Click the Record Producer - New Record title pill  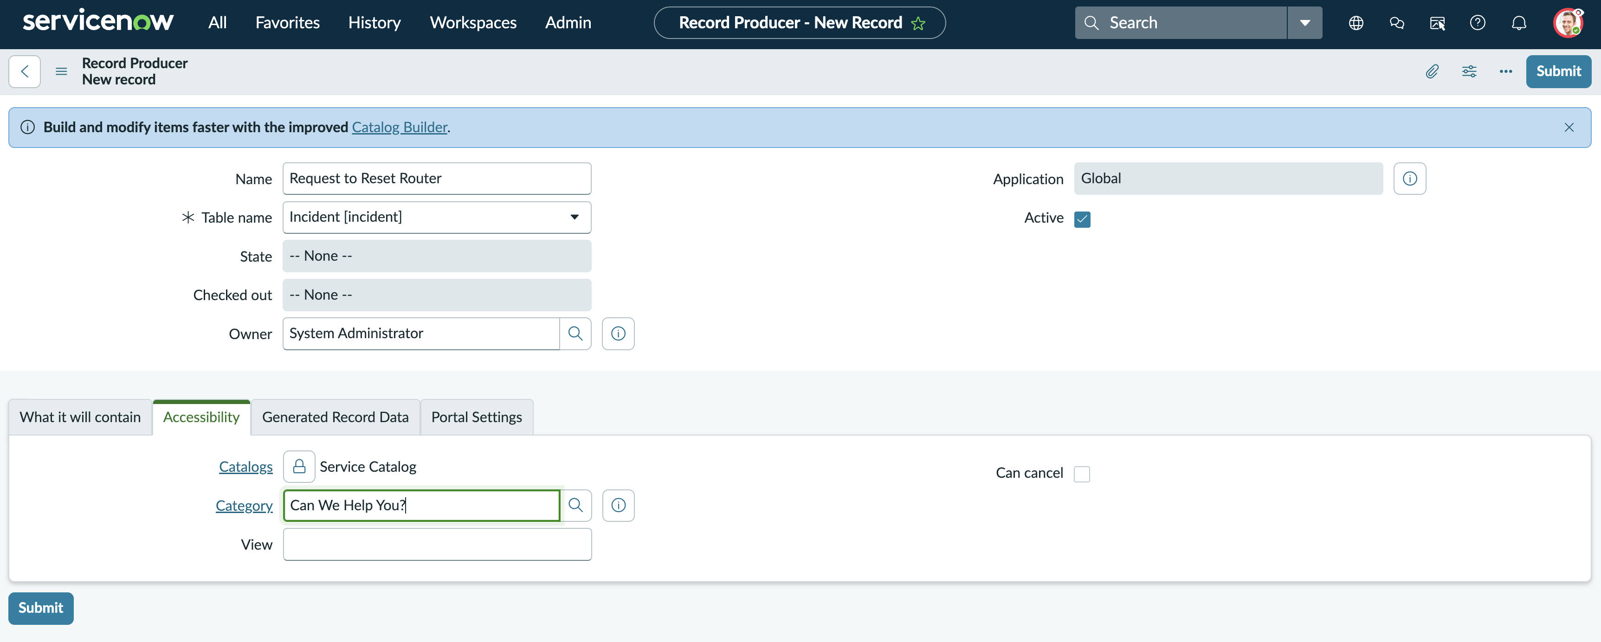(x=799, y=23)
